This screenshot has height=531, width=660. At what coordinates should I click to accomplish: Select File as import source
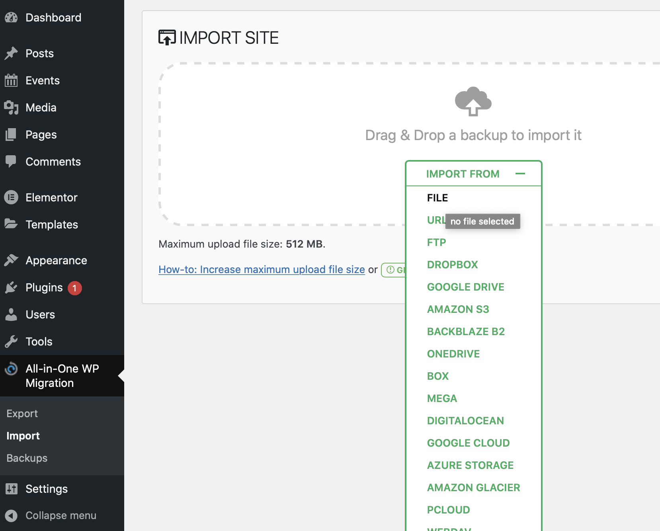click(x=437, y=198)
